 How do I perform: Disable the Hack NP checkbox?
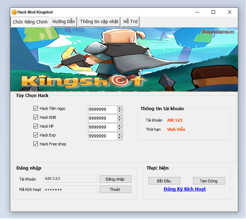click(x=35, y=126)
